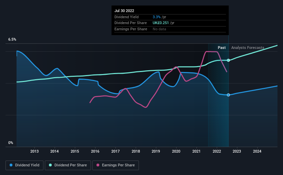This screenshot has height=175, width=283.
Task: Select the blue Dividend Yield data point marker
Action: [x=228, y=95]
